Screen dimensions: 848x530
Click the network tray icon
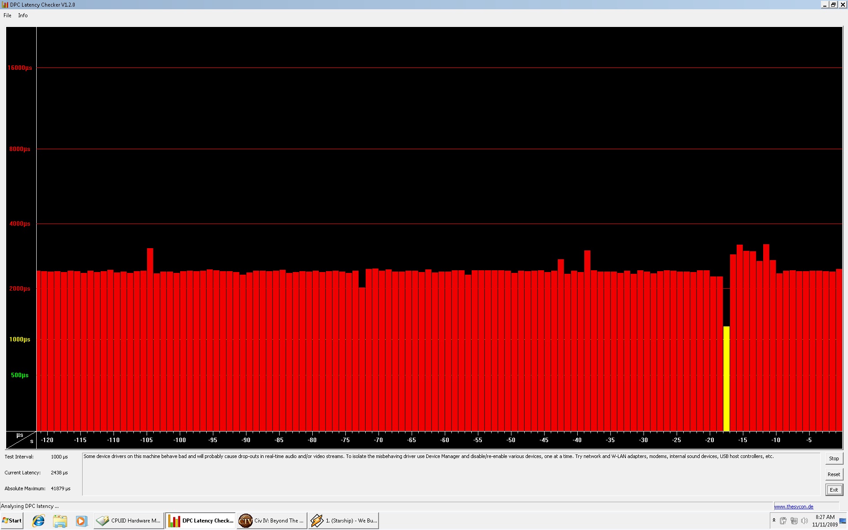pos(794,521)
